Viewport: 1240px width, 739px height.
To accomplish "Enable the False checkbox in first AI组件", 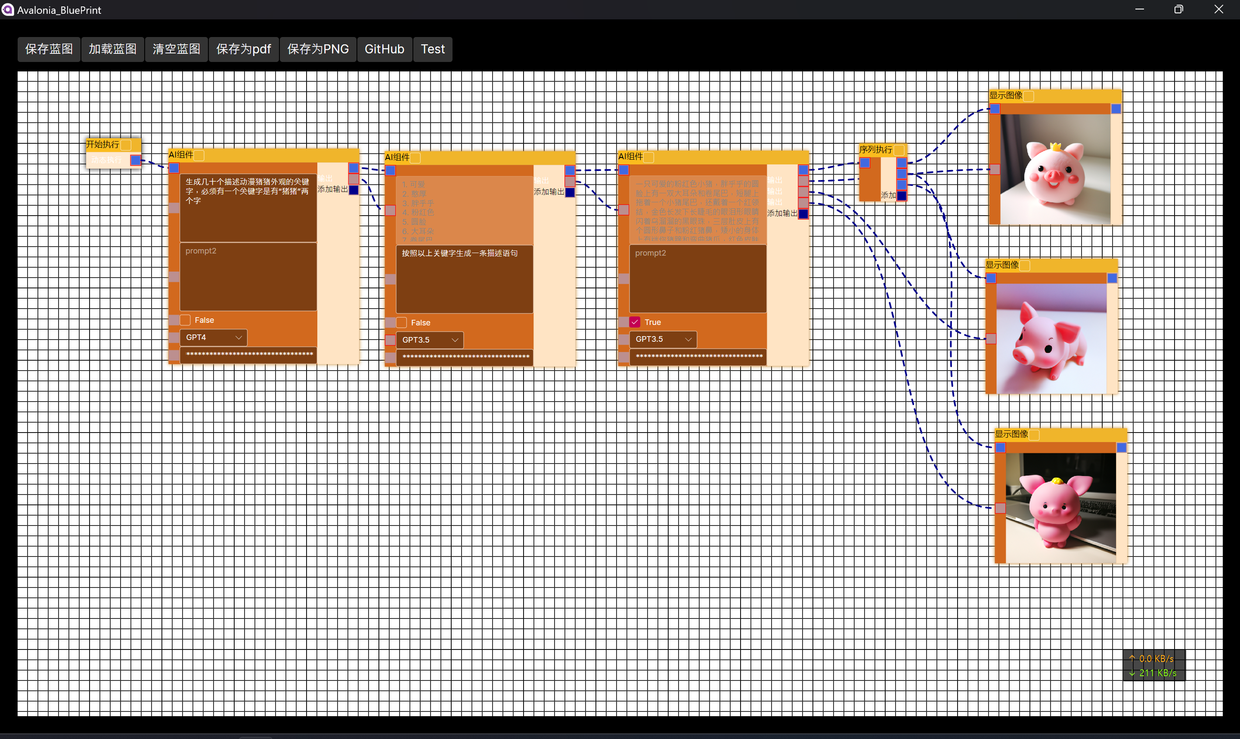I will [x=185, y=320].
